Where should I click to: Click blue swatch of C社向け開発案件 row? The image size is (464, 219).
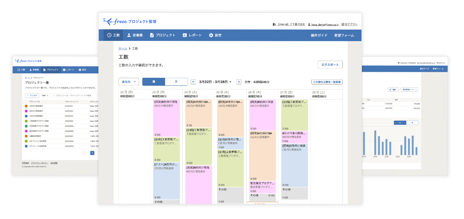pyautogui.click(x=26, y=116)
